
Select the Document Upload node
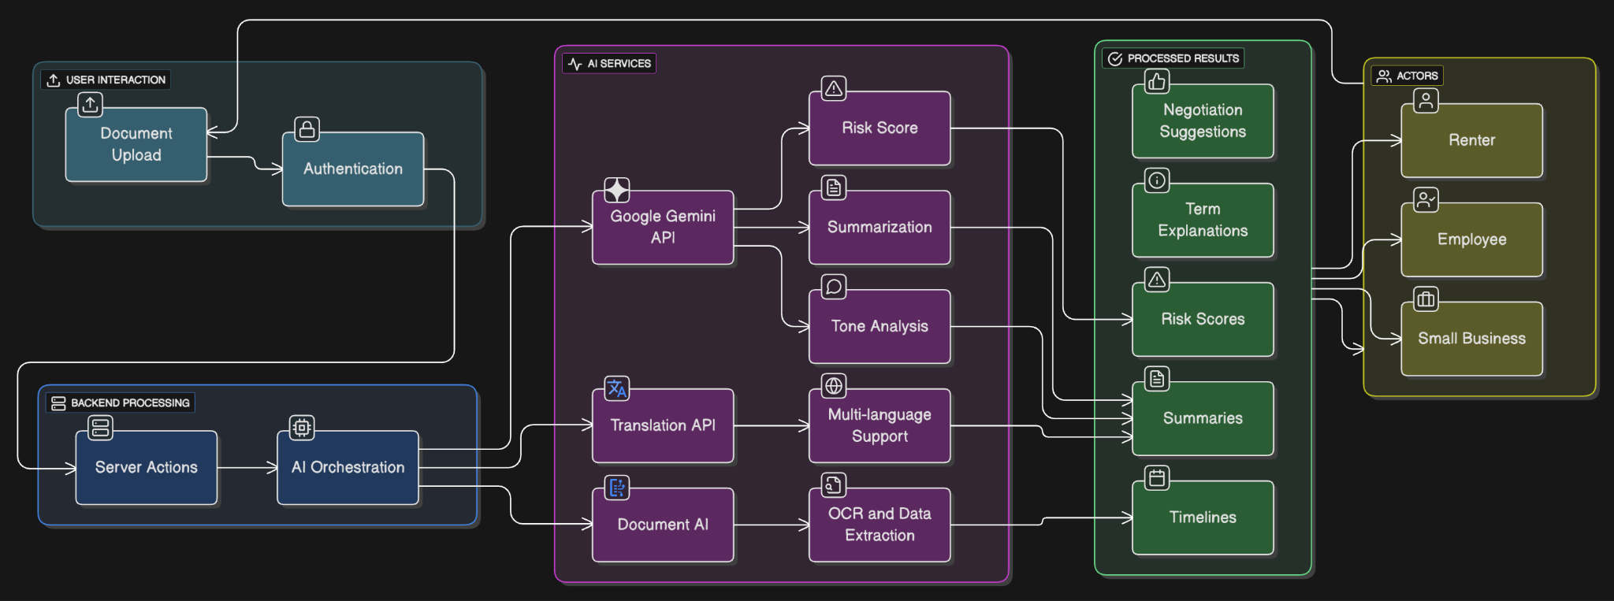click(136, 145)
